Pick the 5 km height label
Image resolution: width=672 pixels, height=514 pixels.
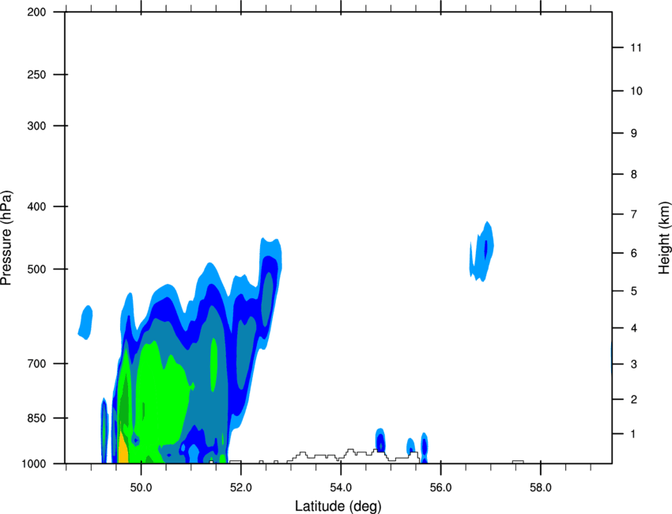pos(634,292)
